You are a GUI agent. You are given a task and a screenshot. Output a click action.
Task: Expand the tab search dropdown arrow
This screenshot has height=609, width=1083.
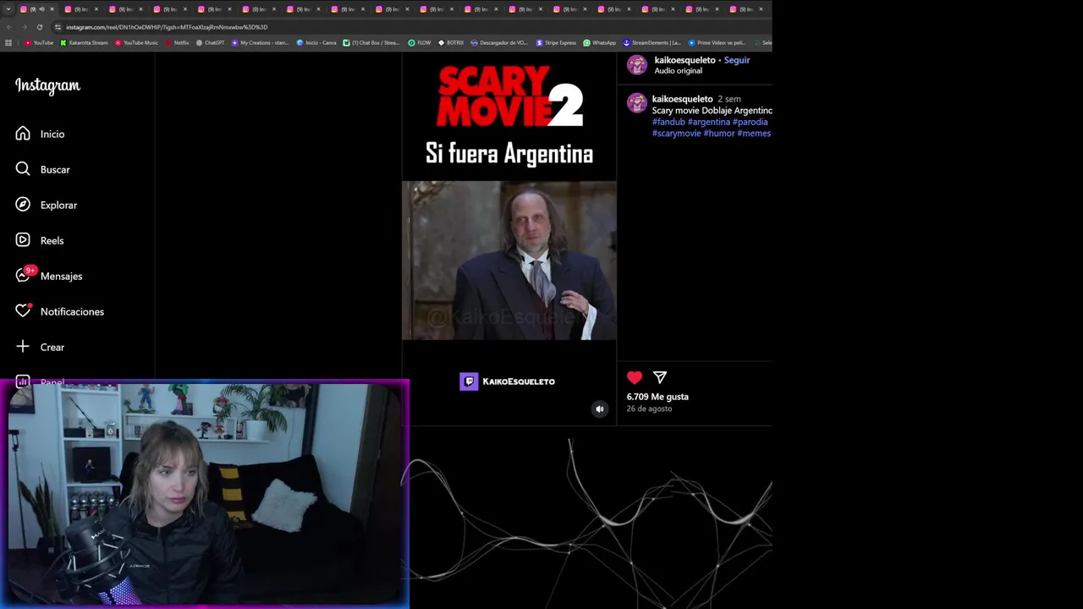pyautogui.click(x=9, y=9)
